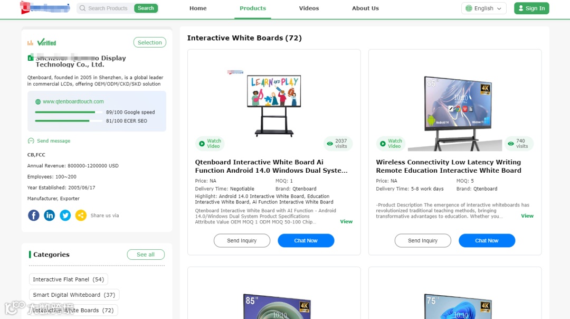Click the orange bar chart icon
The width and height of the screenshot is (570, 319).
coord(30,43)
